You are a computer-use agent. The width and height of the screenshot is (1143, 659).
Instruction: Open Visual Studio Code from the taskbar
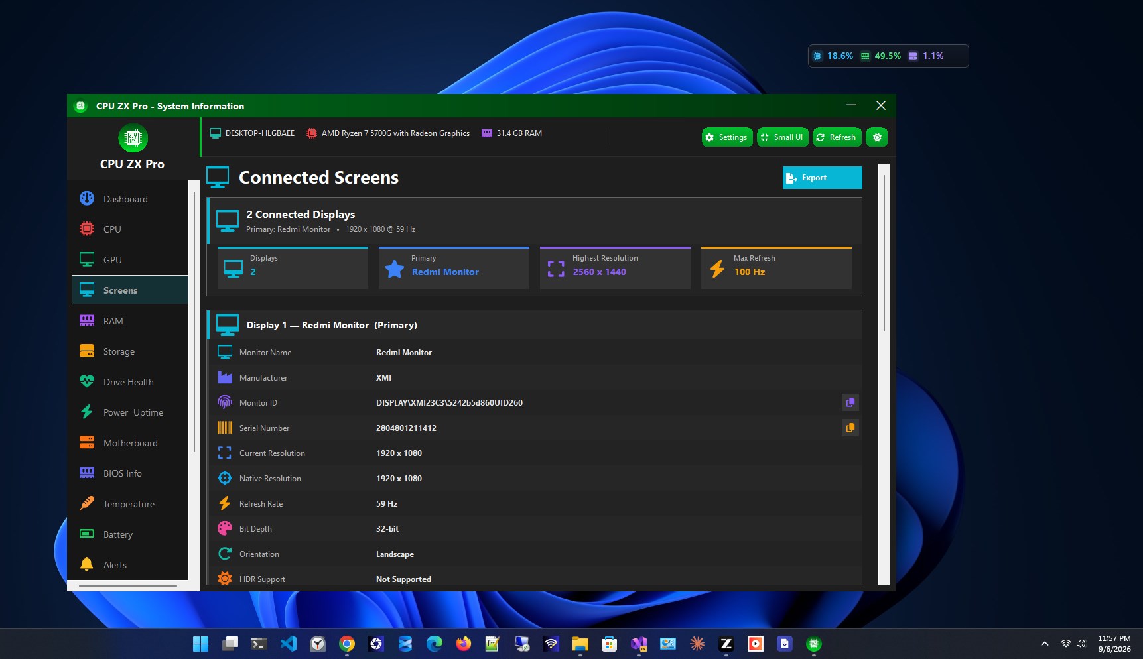pos(289,644)
